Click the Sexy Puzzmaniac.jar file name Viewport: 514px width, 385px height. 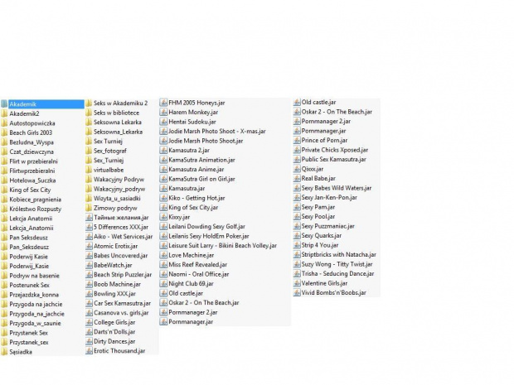pos(327,226)
